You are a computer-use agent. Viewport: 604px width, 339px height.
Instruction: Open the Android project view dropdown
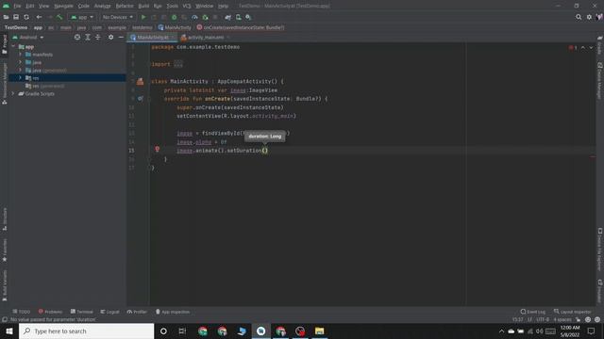pyautogui.click(x=27, y=38)
